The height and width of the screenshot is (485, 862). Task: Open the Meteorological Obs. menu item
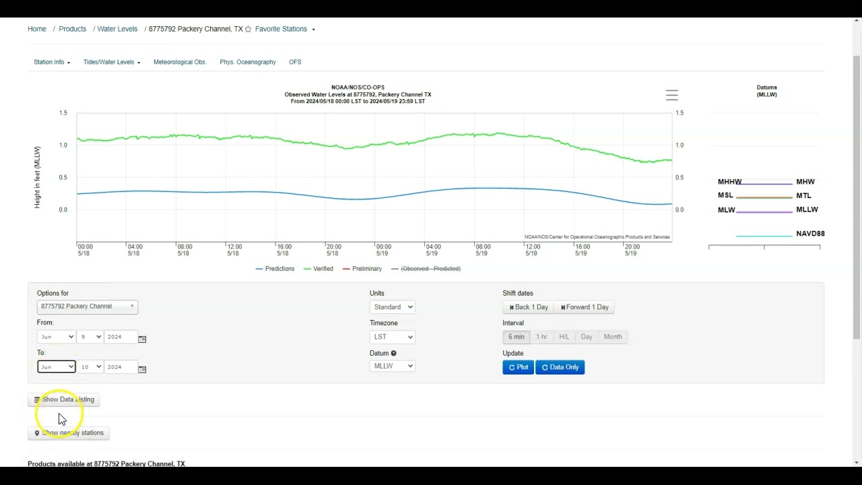[x=180, y=62]
